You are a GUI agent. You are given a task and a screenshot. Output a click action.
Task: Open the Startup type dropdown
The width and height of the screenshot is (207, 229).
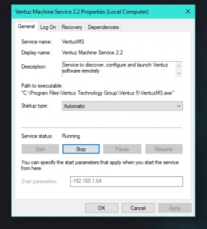[x=122, y=106]
